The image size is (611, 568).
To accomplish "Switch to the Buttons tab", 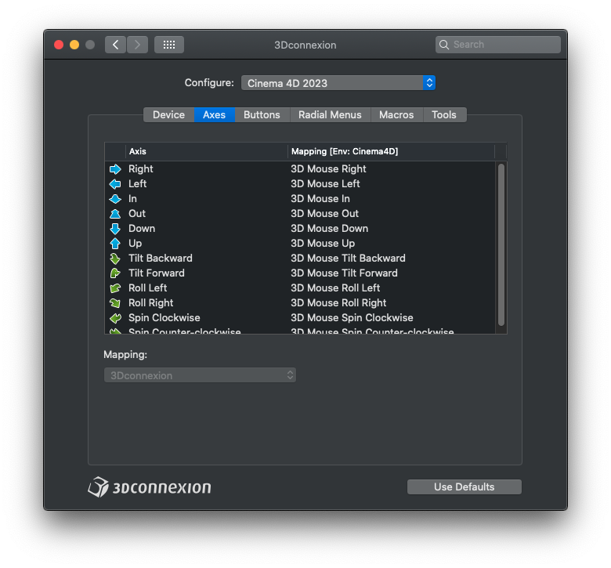I will click(262, 115).
